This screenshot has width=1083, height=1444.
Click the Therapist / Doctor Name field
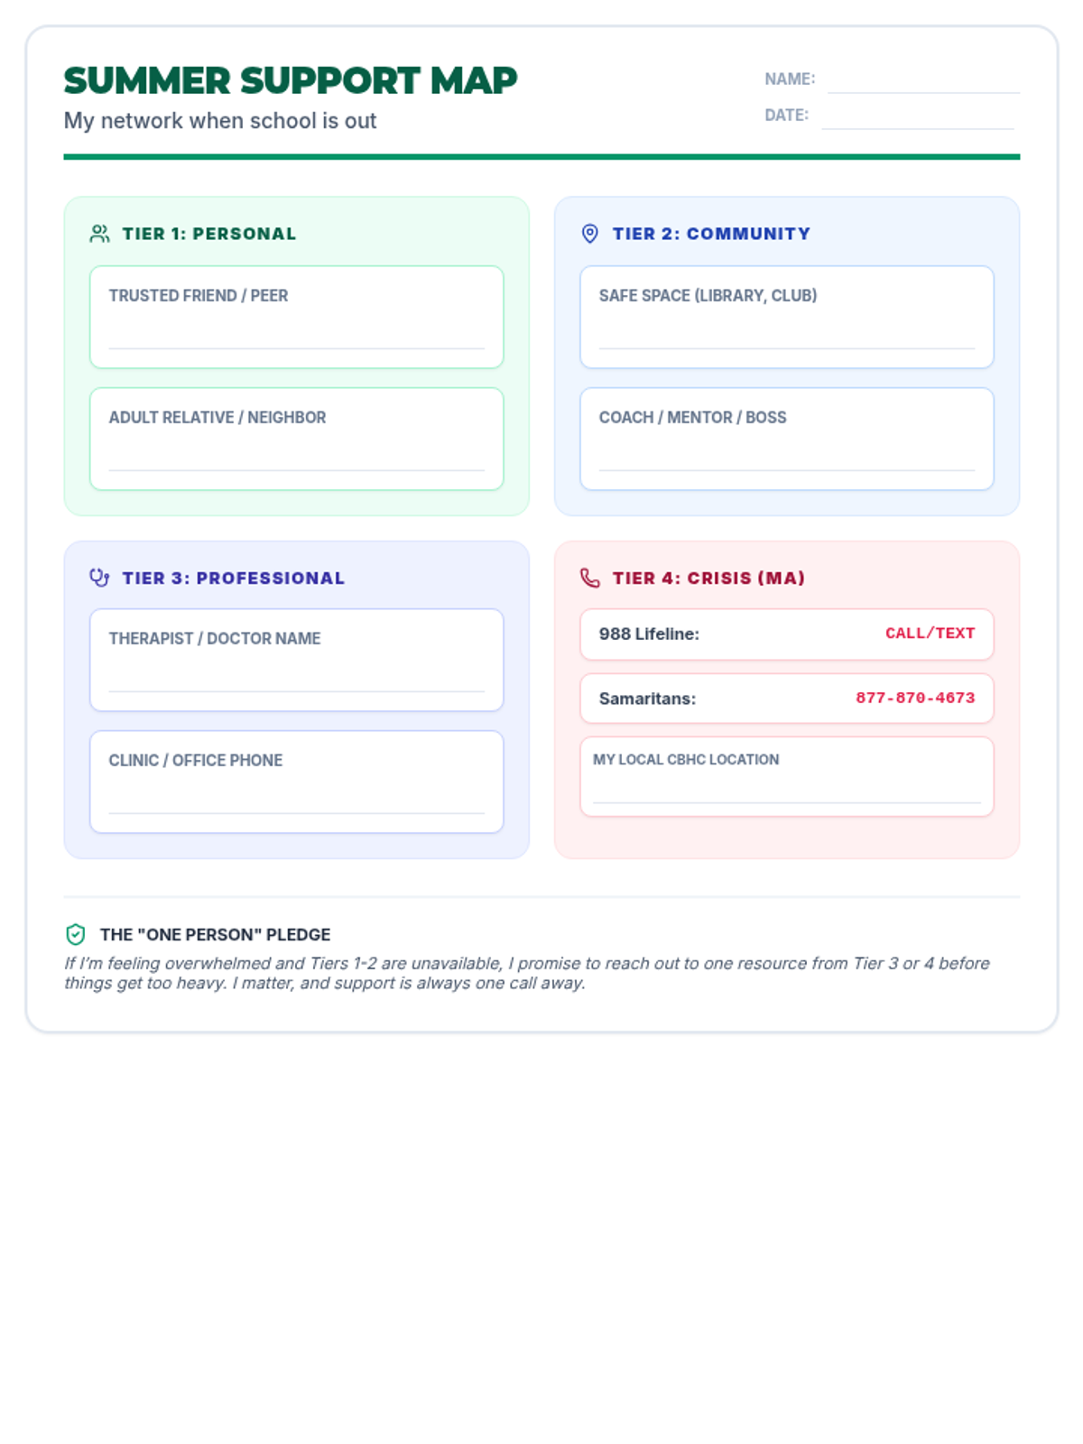click(x=296, y=675)
